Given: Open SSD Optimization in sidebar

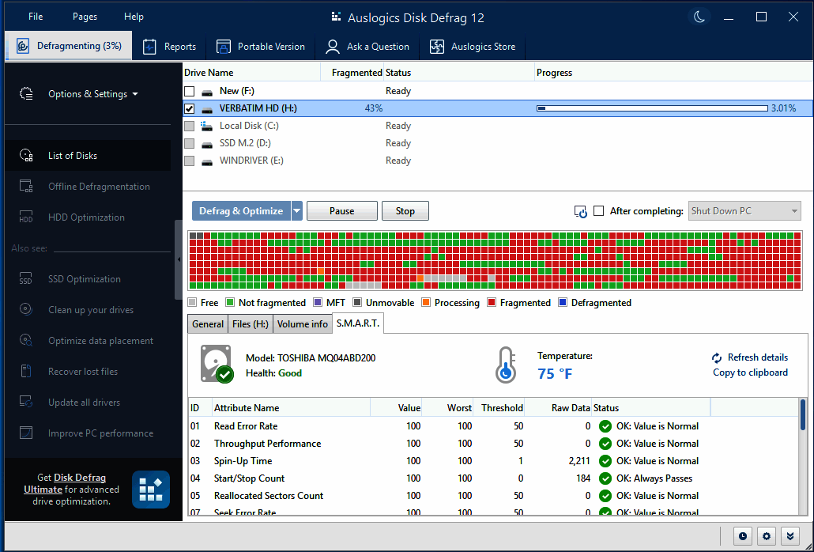Looking at the screenshot, I should pyautogui.click(x=85, y=279).
